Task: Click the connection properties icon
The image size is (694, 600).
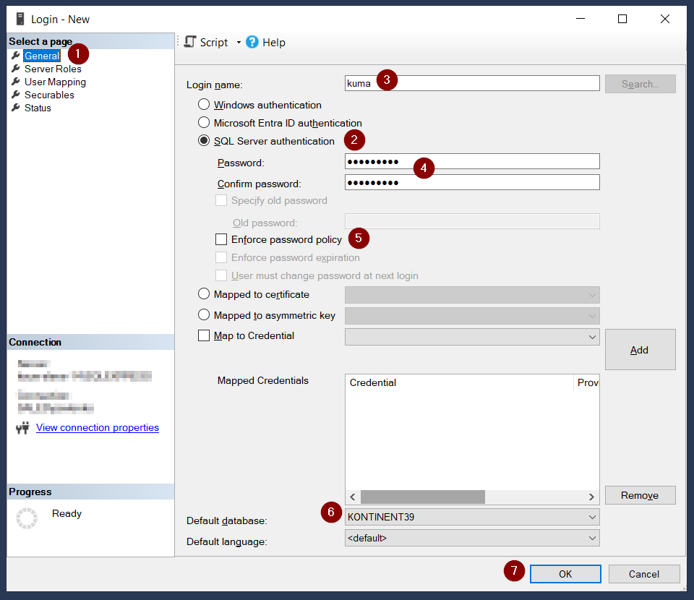Action: click(22, 428)
